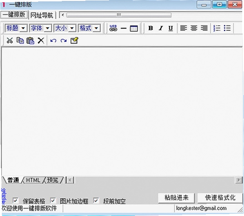Toggle the 图片加边框 checkbox

tap(53, 201)
